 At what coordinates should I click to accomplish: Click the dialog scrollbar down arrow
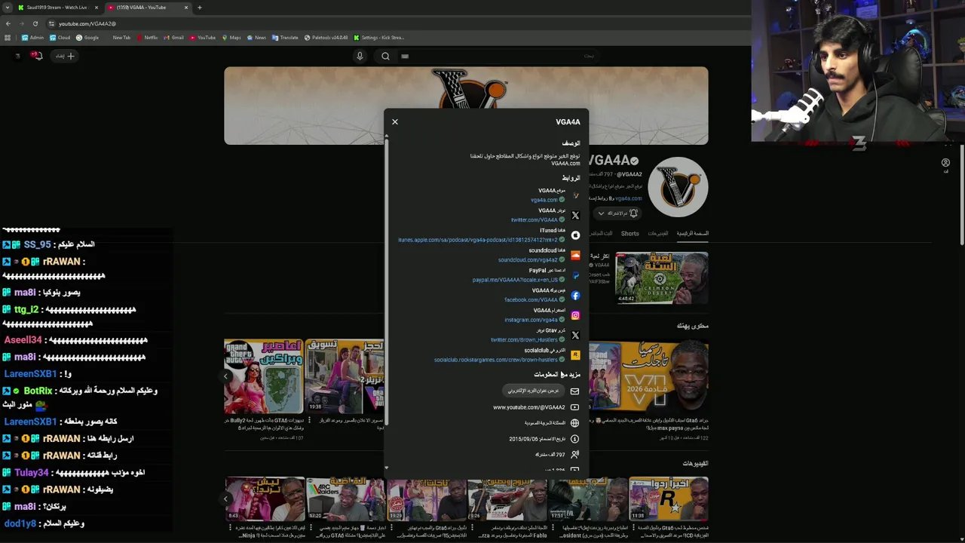click(387, 468)
